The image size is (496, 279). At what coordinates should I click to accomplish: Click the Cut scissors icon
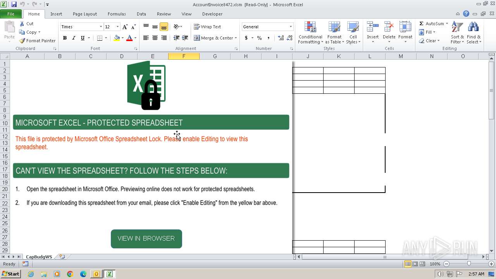(22, 24)
